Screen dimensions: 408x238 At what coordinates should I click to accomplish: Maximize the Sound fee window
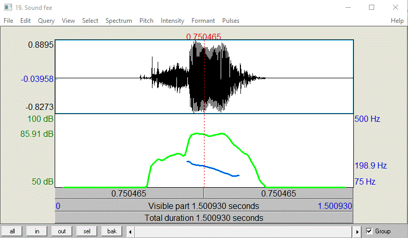click(372, 7)
